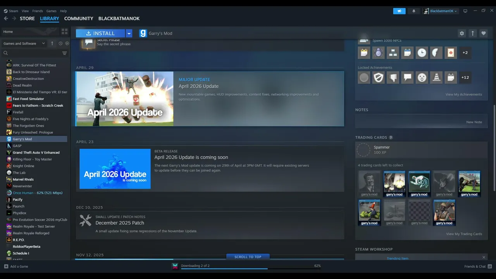Expand the Games and Software dropdown
The height and width of the screenshot is (279, 496).
(24, 43)
